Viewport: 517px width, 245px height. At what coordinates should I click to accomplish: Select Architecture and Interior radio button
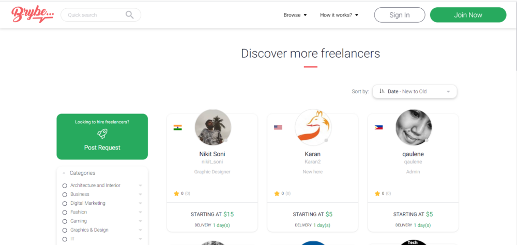(65, 186)
